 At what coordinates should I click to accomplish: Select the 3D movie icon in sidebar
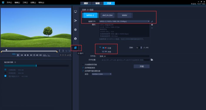click(76, 48)
